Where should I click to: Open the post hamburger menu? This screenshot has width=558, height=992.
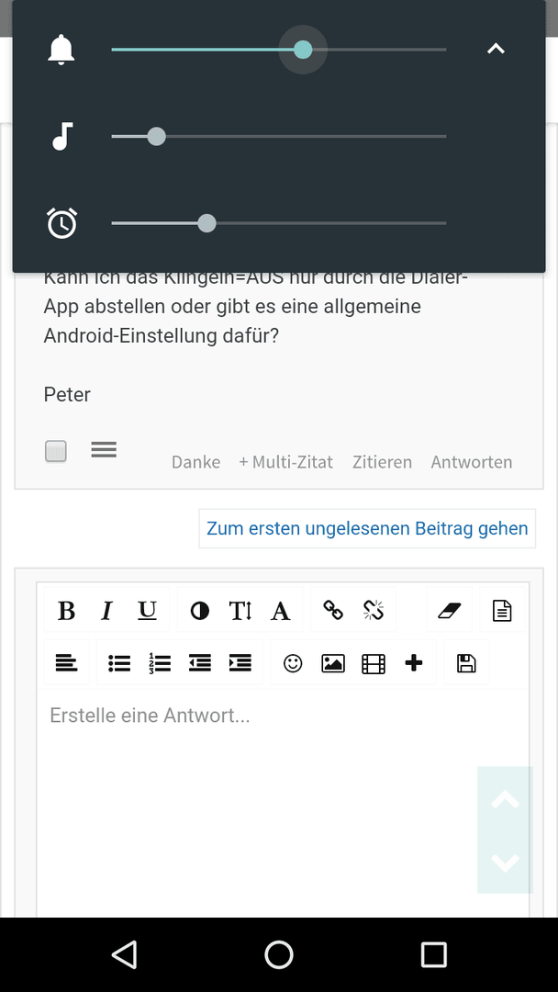[x=104, y=449]
